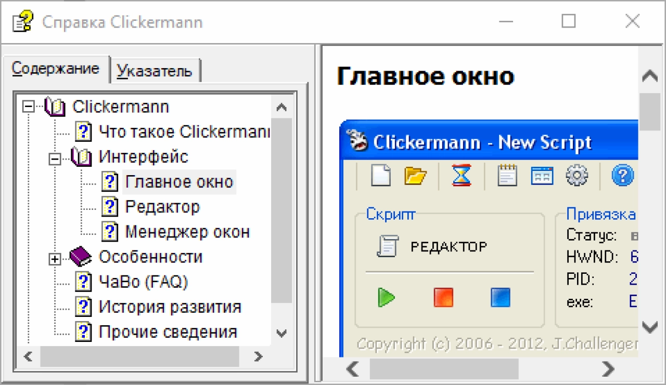Click tree panel scroll-down arrow
666x385 pixels.
point(281,333)
